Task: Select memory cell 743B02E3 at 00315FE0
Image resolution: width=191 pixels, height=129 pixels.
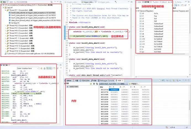Action: pyautogui.click(x=114, y=90)
